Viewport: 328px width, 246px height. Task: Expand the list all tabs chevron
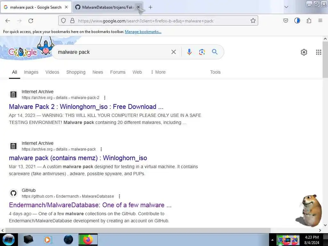[286, 7]
